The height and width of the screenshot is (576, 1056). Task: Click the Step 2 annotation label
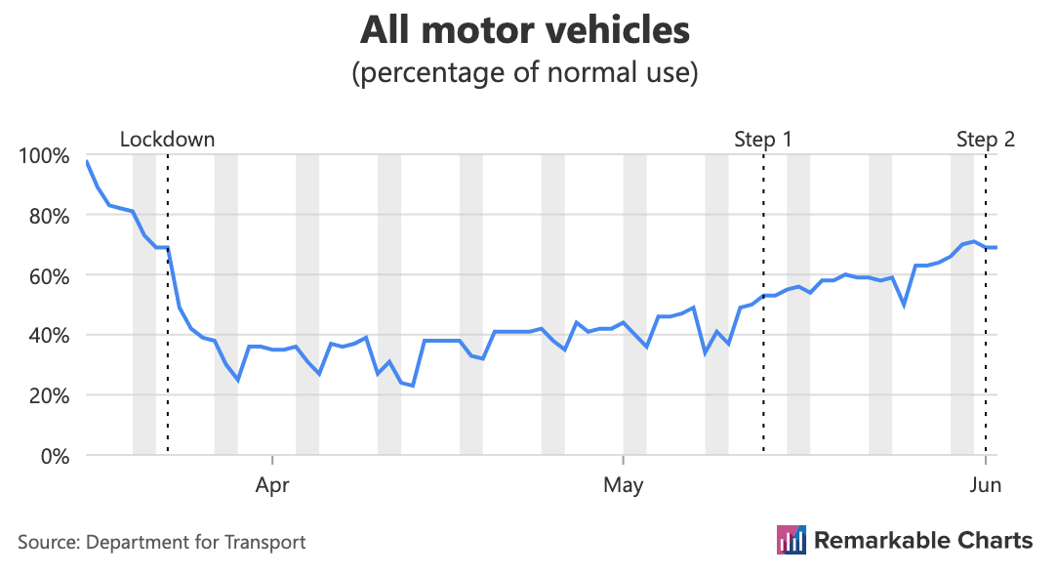click(x=986, y=140)
